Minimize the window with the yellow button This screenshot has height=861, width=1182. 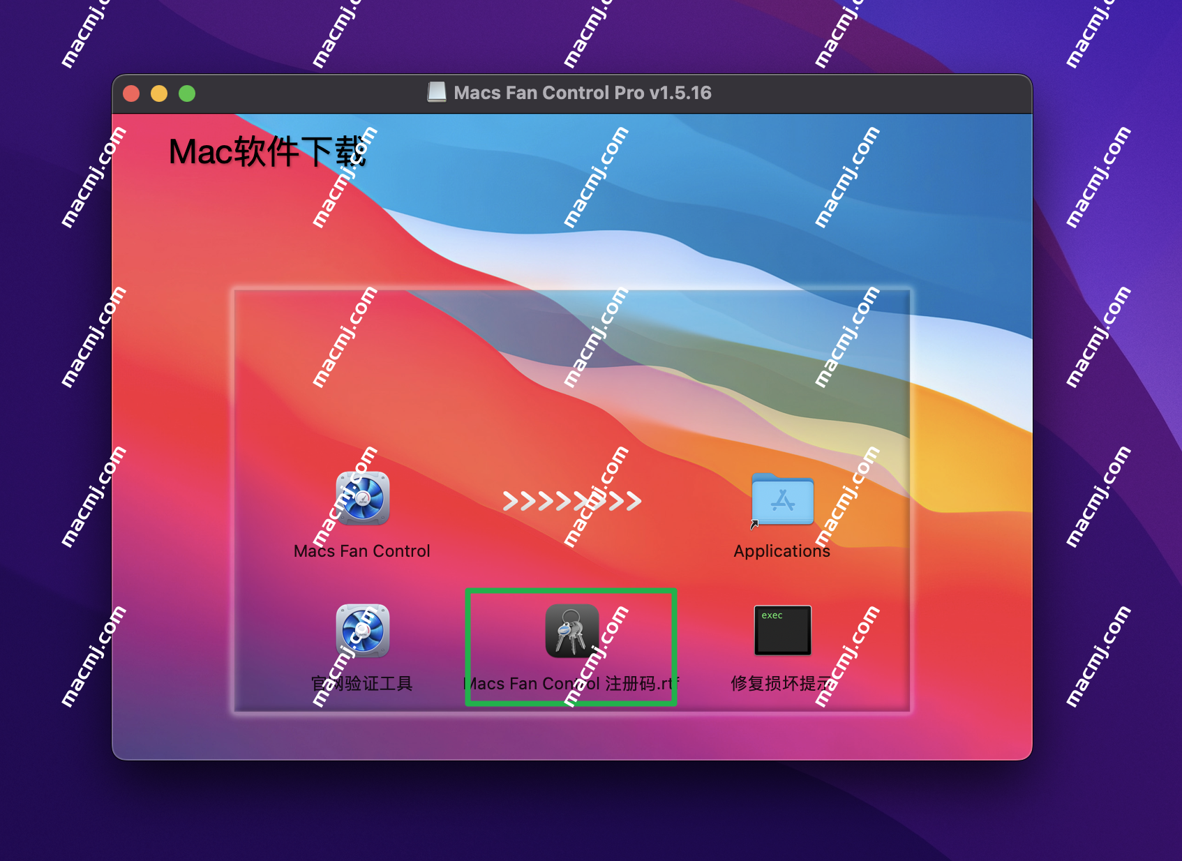[x=159, y=93]
